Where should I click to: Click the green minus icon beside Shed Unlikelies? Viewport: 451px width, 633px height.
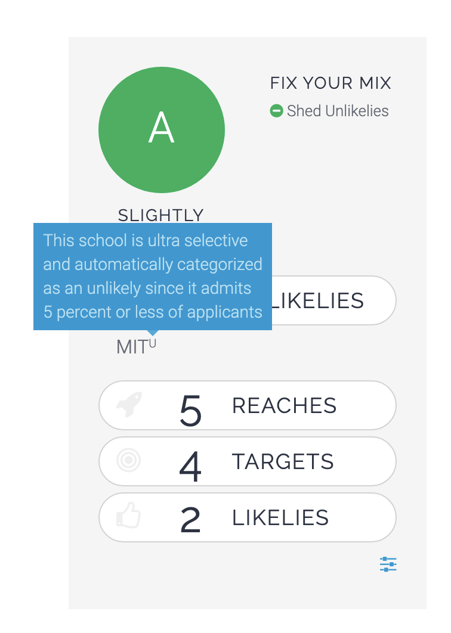coord(276,111)
